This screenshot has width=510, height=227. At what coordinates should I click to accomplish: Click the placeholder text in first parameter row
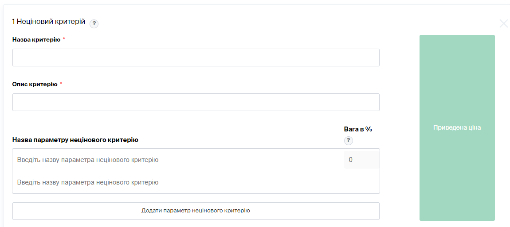click(88, 160)
